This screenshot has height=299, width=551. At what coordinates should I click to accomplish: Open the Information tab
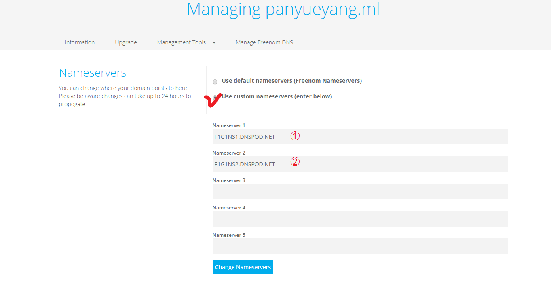click(x=80, y=42)
